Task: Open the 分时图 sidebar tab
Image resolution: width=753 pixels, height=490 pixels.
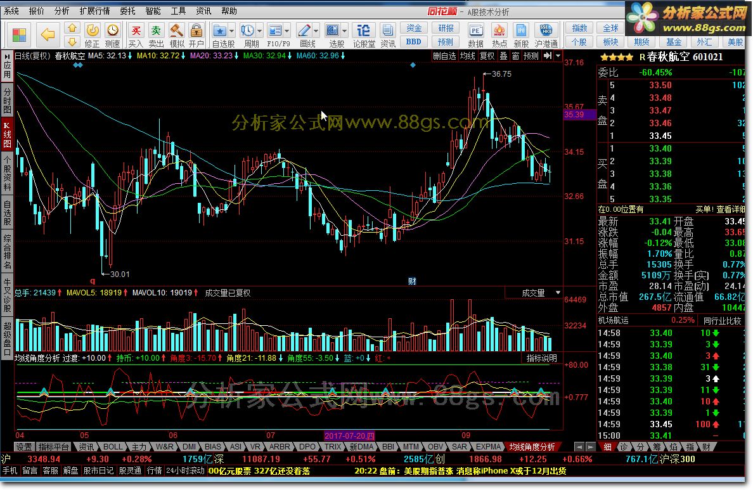Action: click(x=7, y=100)
